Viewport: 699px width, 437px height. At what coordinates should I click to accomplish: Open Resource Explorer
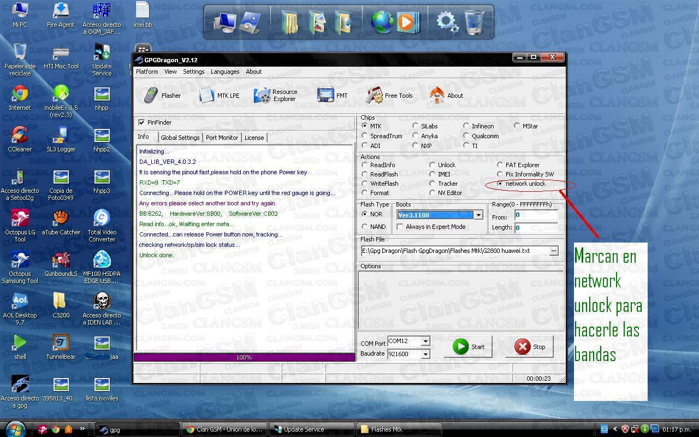(x=276, y=96)
